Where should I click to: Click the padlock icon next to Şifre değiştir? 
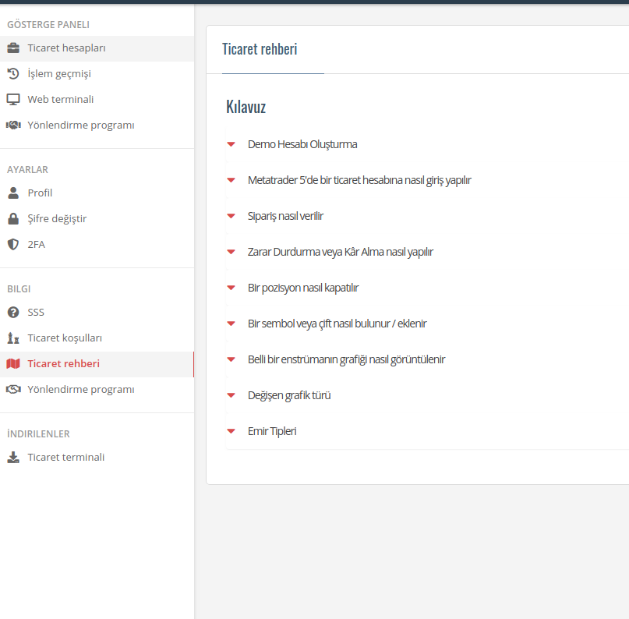coord(13,218)
